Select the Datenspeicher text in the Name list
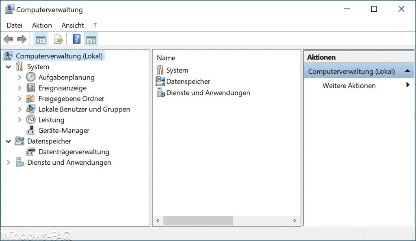Image resolution: width=416 pixels, height=241 pixels. (x=188, y=81)
